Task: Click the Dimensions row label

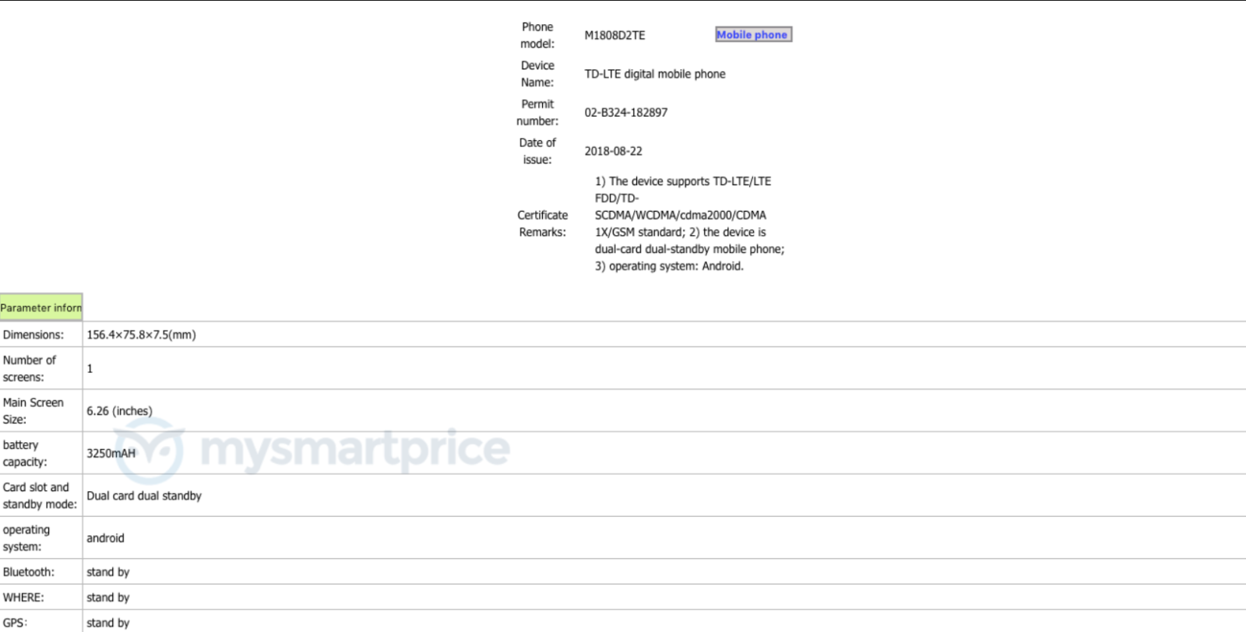Action: click(x=33, y=335)
